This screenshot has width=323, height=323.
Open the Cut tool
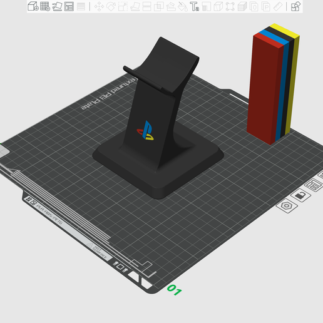pyautogui.click(x=146, y=6)
